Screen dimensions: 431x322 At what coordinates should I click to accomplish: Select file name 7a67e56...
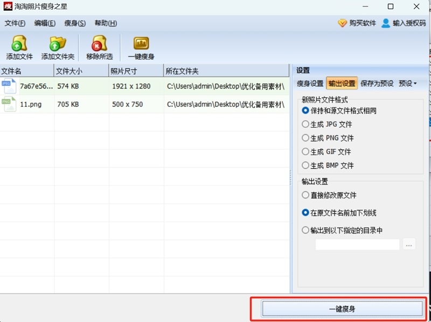36,86
